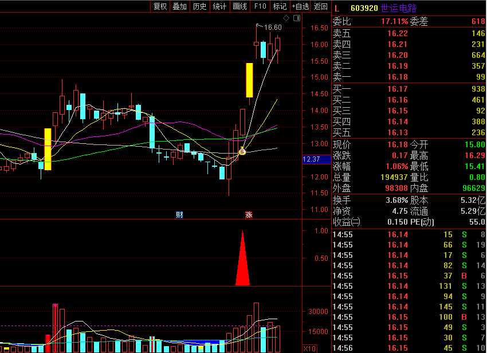
Task: Select the 14:55 buy trade with volume 100
Action: tap(409, 317)
